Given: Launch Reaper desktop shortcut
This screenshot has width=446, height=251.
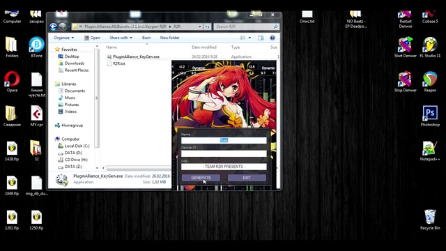Looking at the screenshot, I should tap(430, 82).
